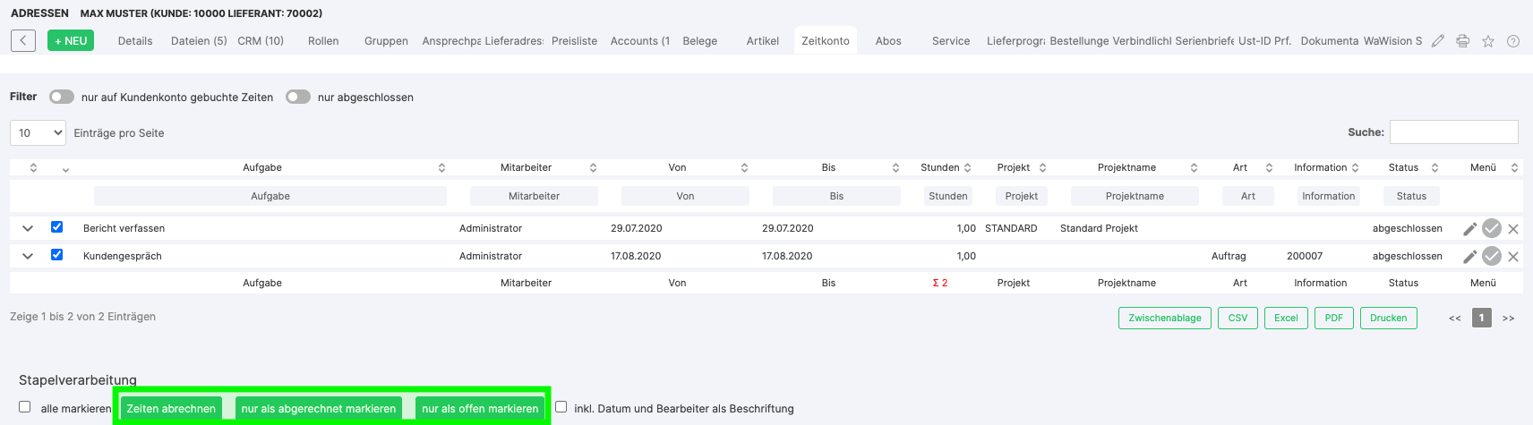Click the printer icon in the top bar
The height and width of the screenshot is (425, 1533).
tap(1463, 41)
